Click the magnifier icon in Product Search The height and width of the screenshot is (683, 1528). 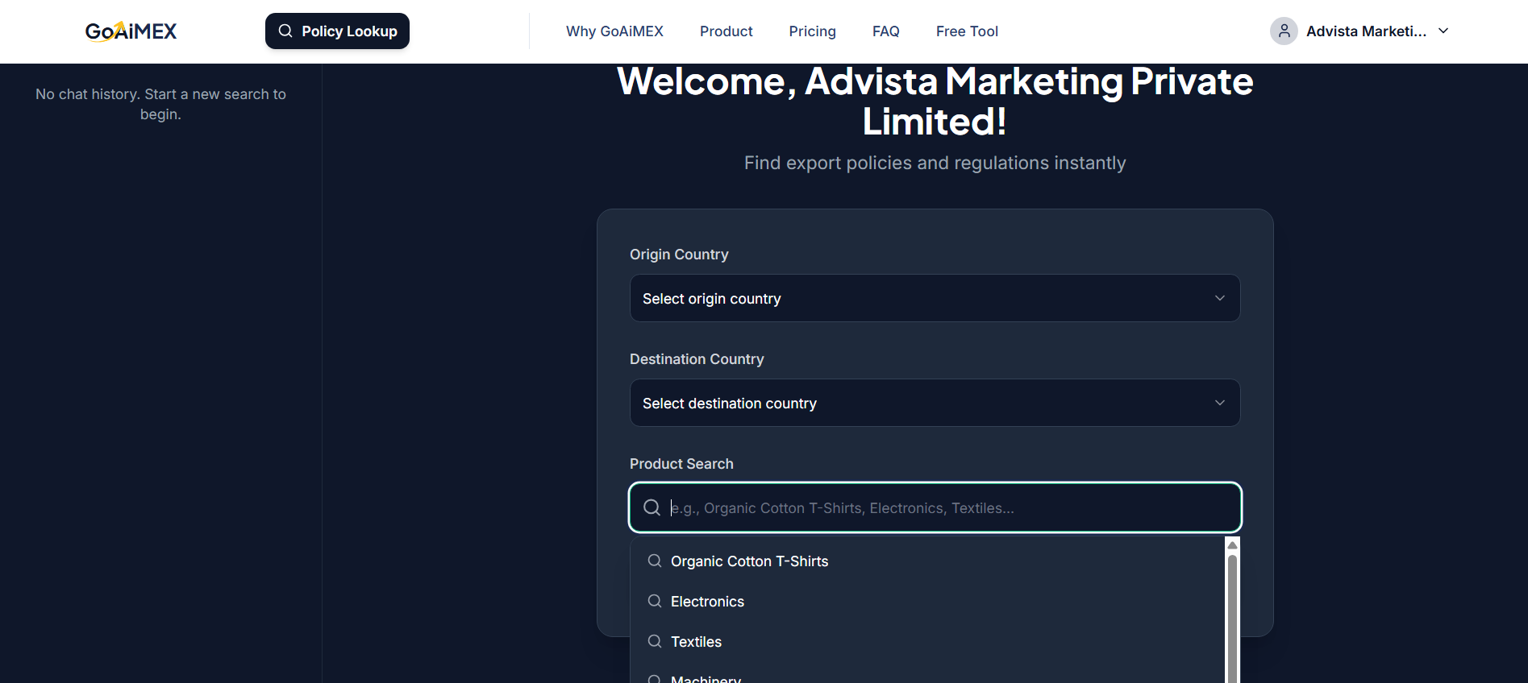click(652, 507)
